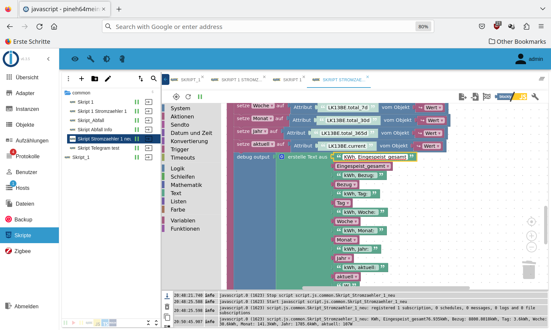This screenshot has width=551, height=330.
Task: Switch to SKRIPT_1 tab
Action: [186, 80]
